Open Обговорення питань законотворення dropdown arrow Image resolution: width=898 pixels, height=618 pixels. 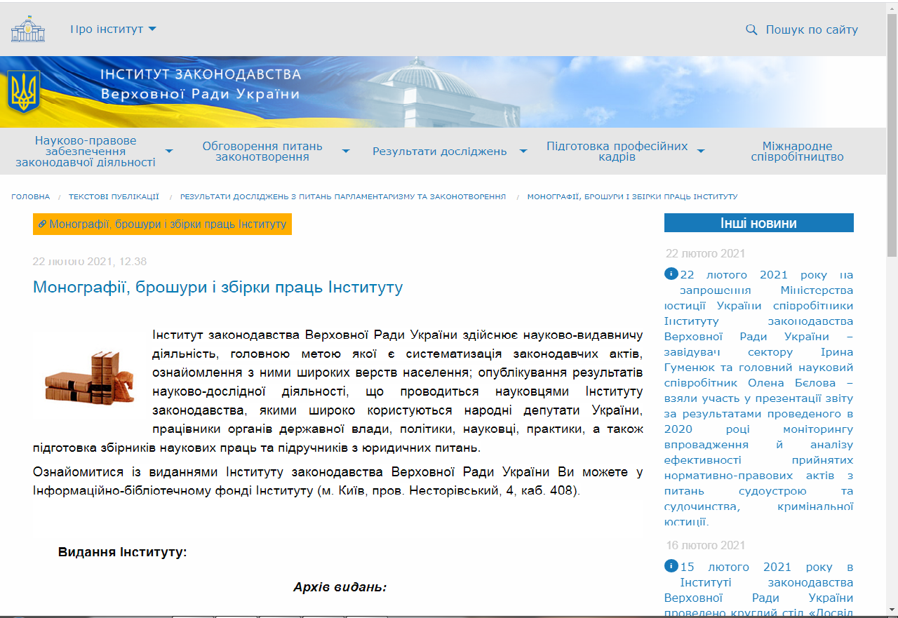click(346, 151)
